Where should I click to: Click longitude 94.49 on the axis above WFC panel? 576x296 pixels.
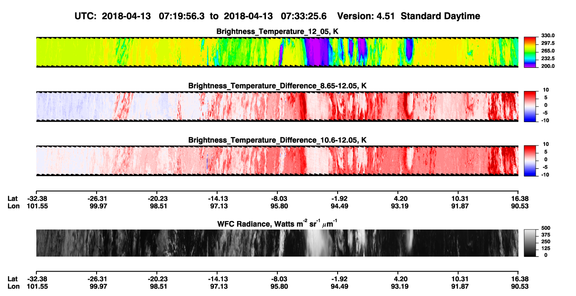[x=339, y=206]
